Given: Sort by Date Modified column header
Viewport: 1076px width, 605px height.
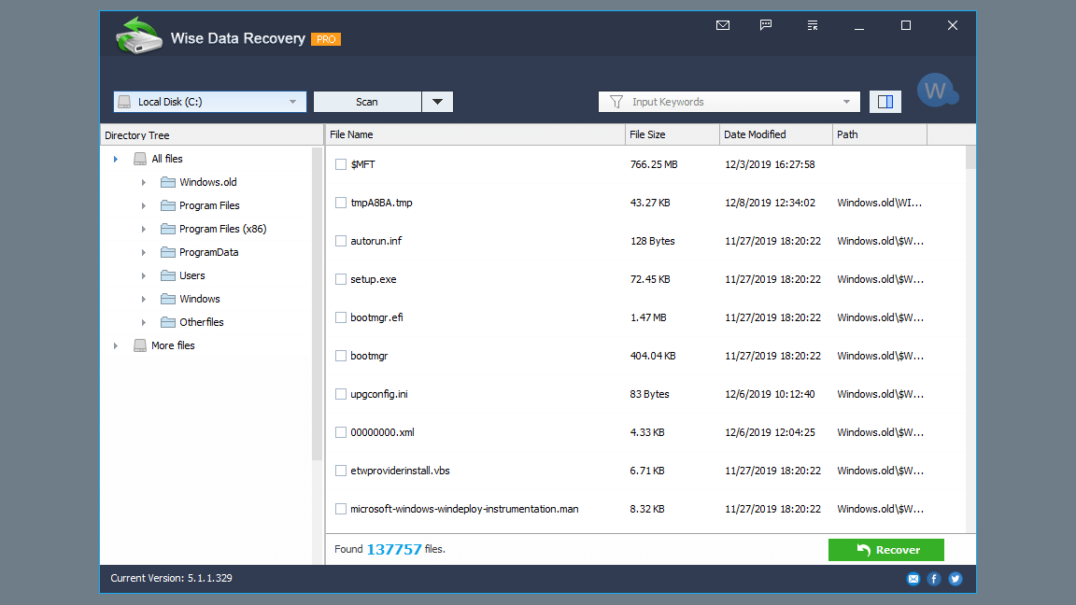Looking at the screenshot, I should pyautogui.click(x=775, y=134).
